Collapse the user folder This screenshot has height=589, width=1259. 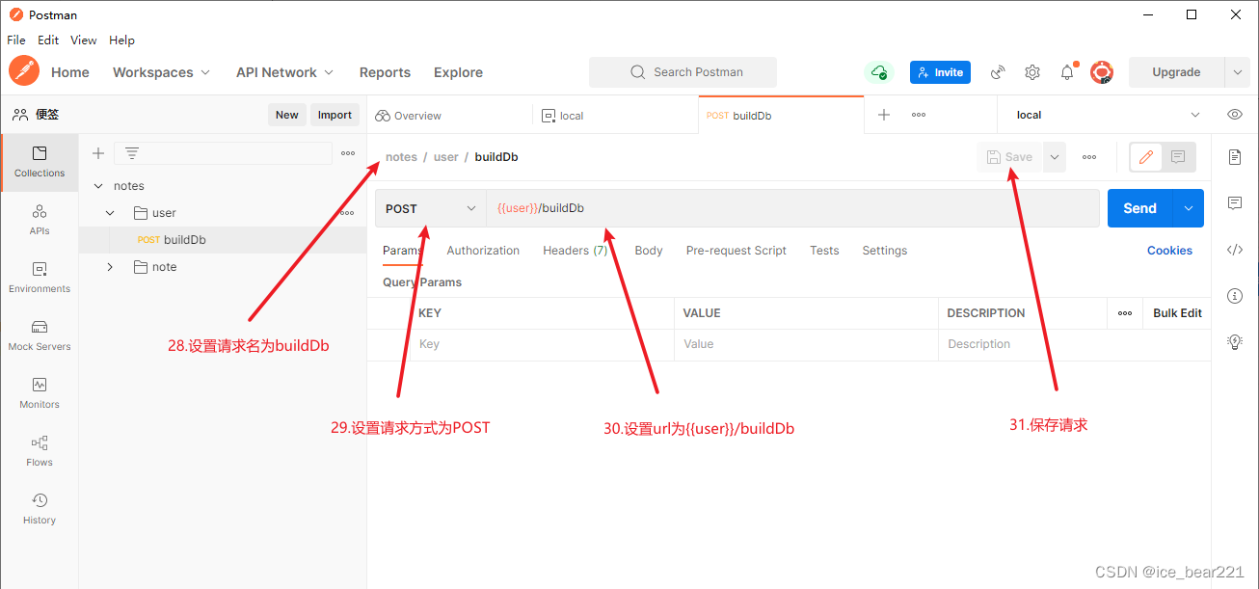point(110,213)
